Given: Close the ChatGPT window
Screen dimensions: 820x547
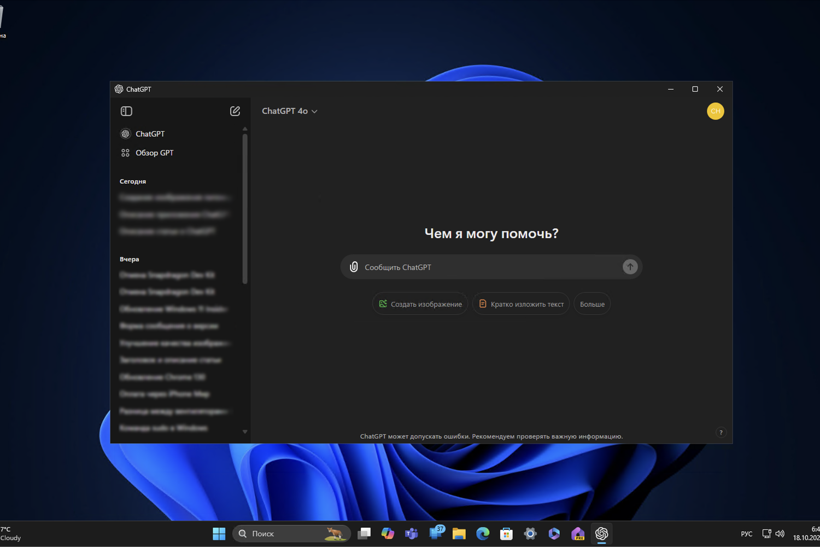Looking at the screenshot, I should tap(720, 89).
